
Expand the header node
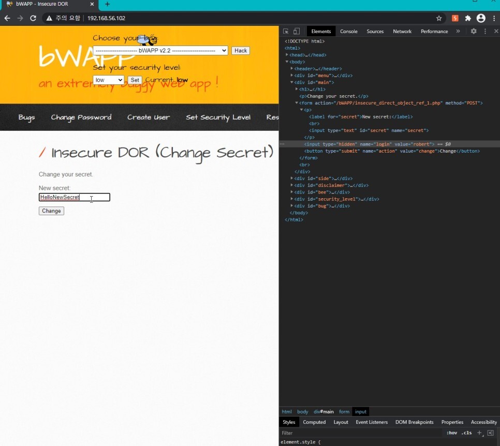tap(291, 68)
